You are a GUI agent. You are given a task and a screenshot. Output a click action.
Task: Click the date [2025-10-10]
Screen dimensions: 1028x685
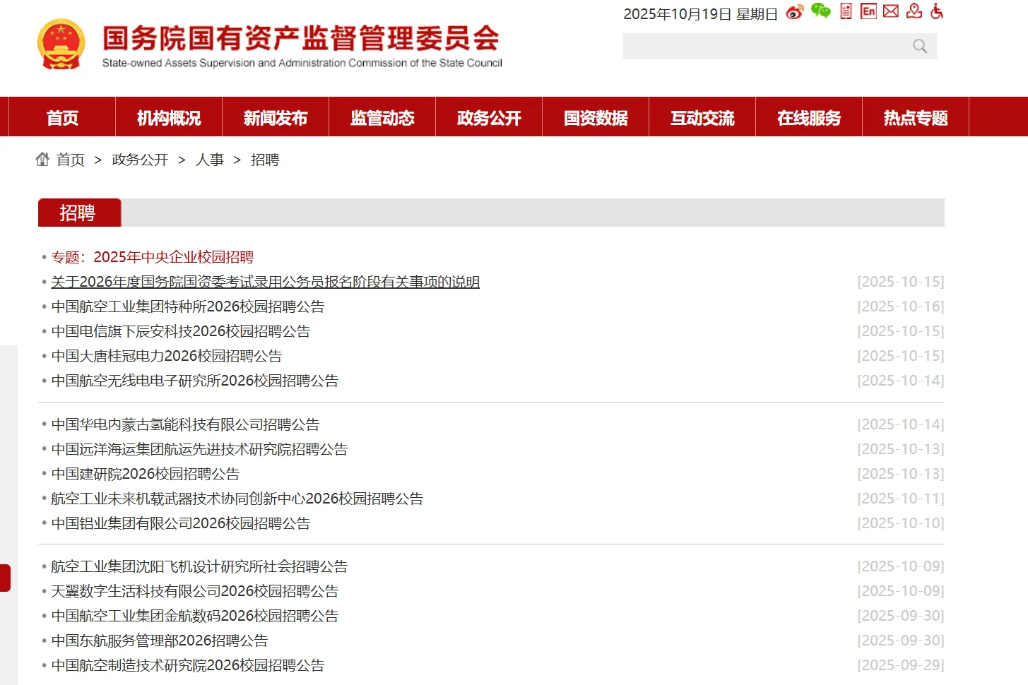click(901, 523)
